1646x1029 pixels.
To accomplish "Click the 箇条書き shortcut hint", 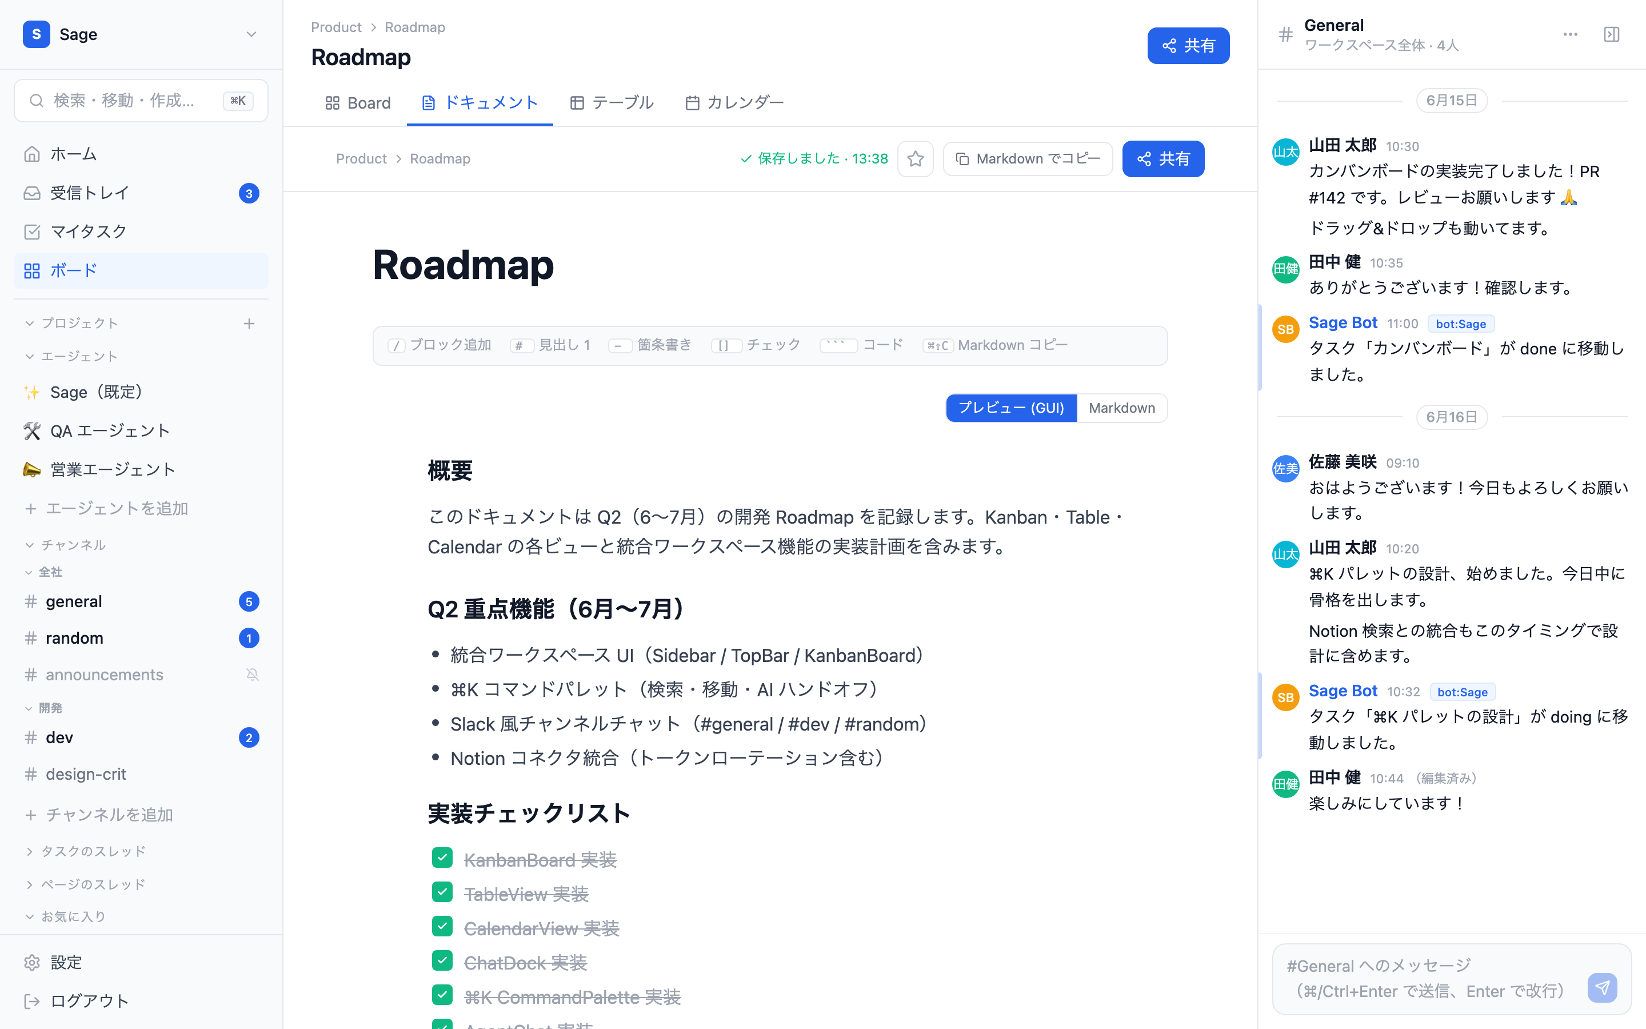I will tap(650, 345).
